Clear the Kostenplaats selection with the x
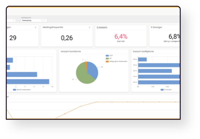This screenshot has width=200, height=139. point(42,20)
